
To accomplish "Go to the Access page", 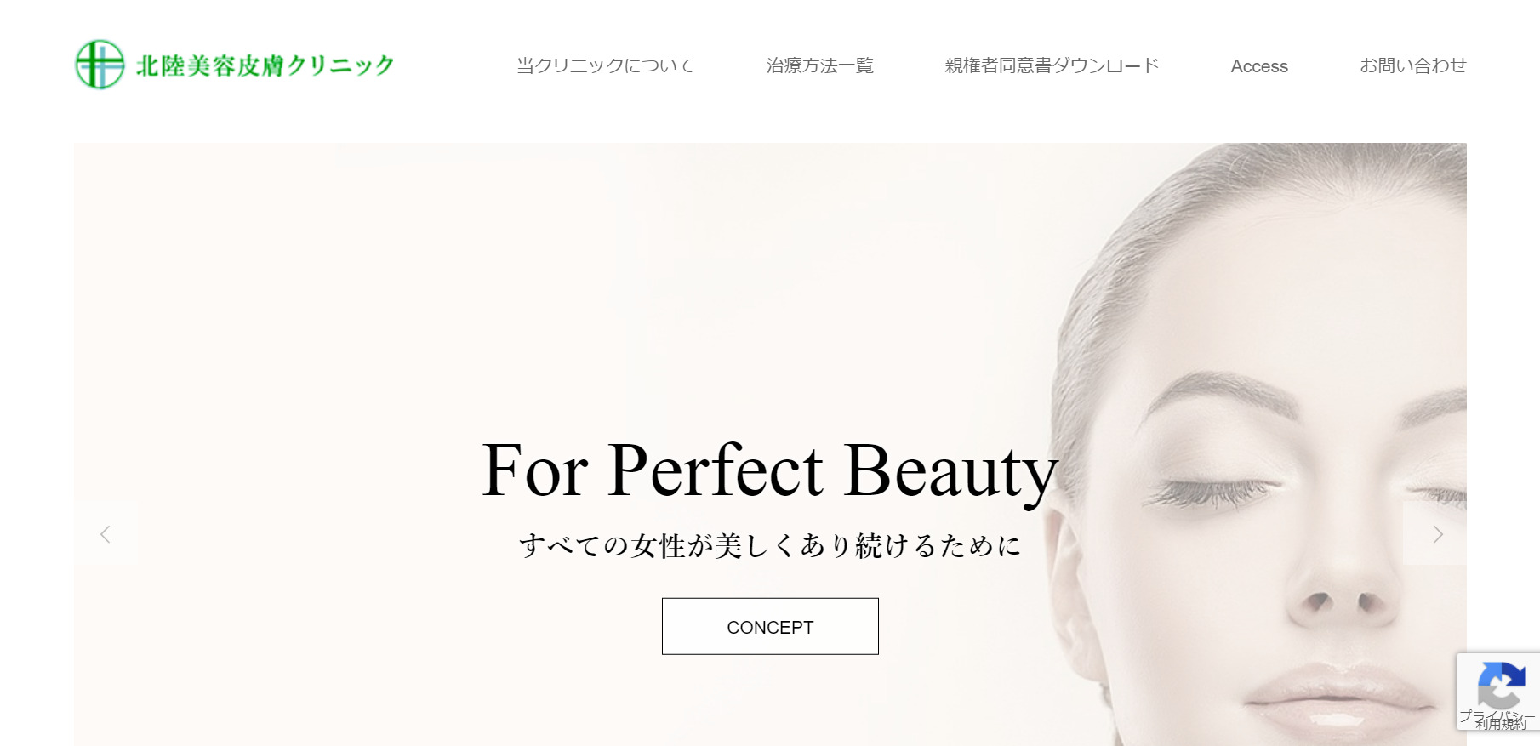I will click(1259, 66).
